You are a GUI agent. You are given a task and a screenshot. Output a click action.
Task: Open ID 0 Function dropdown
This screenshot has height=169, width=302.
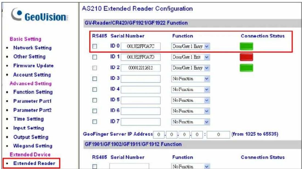pos(190,46)
